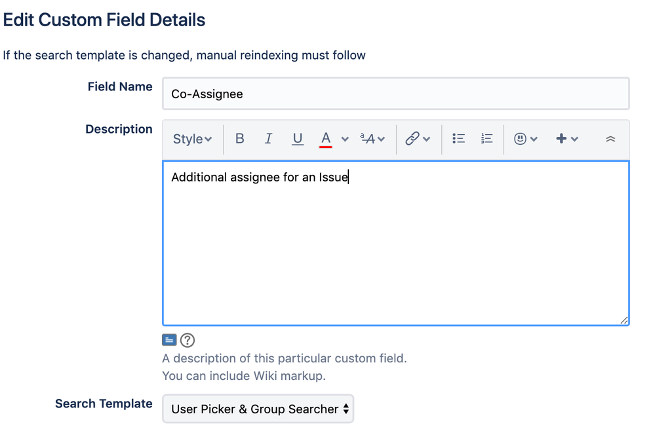Open the more text formatting options menu
Screen dimensions: 655x431
pos(372,139)
